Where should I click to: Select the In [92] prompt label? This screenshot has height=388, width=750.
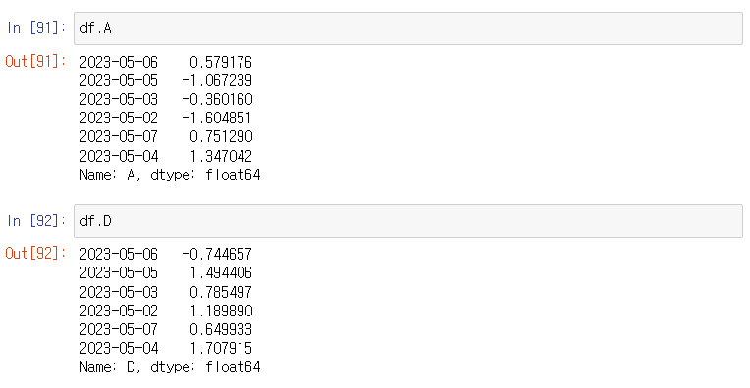coord(36,221)
